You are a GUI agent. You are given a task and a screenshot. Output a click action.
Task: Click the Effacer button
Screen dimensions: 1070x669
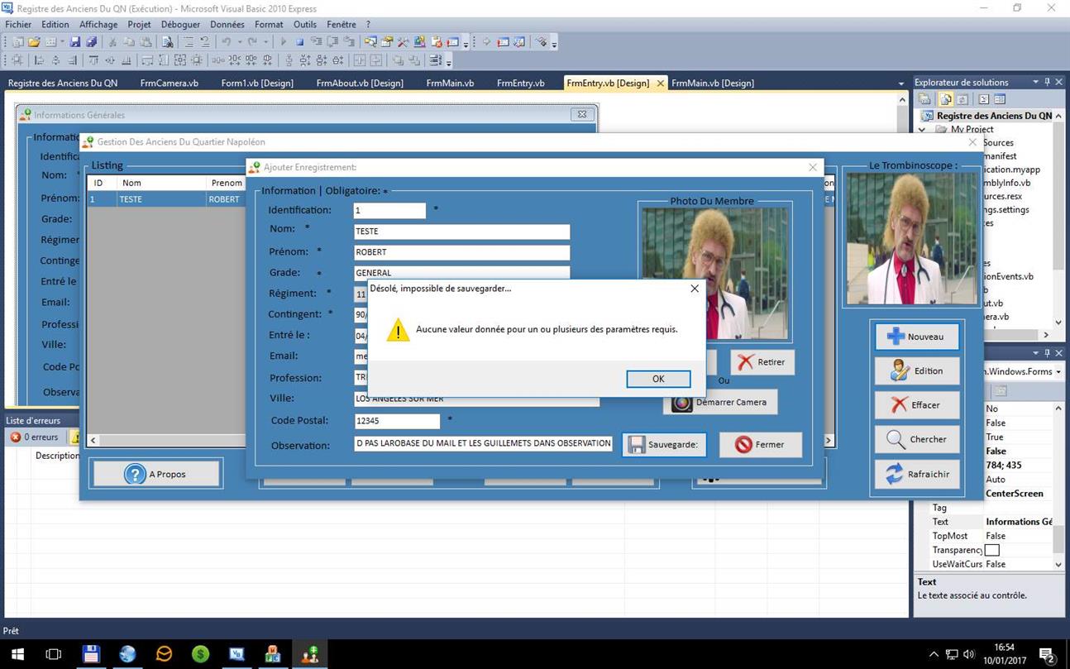pos(916,405)
